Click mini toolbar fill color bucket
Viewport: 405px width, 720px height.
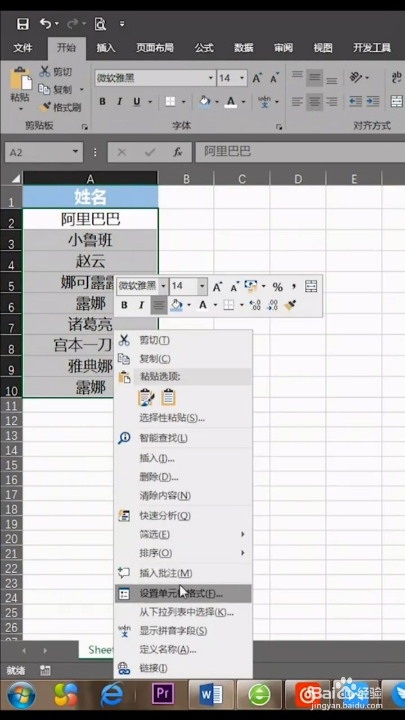click(177, 305)
